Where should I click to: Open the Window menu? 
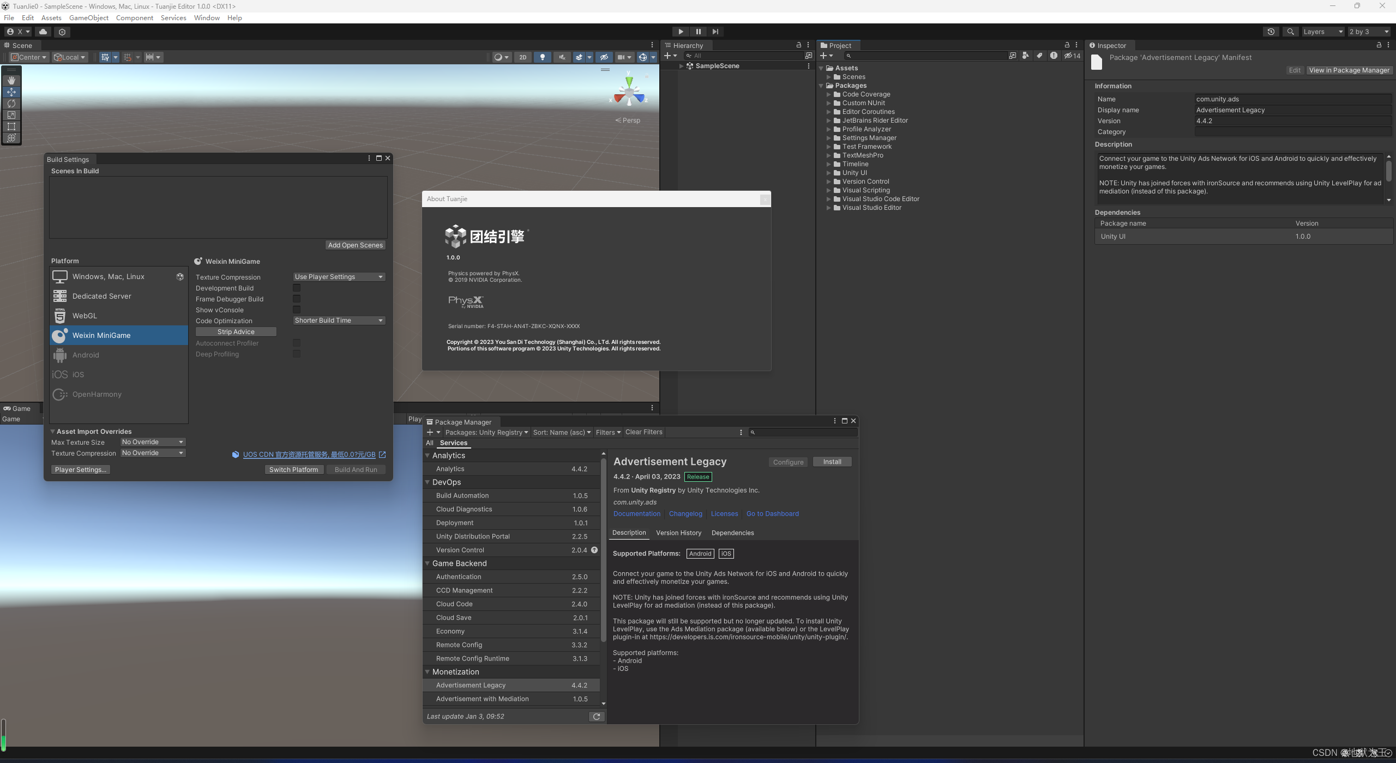[207, 18]
